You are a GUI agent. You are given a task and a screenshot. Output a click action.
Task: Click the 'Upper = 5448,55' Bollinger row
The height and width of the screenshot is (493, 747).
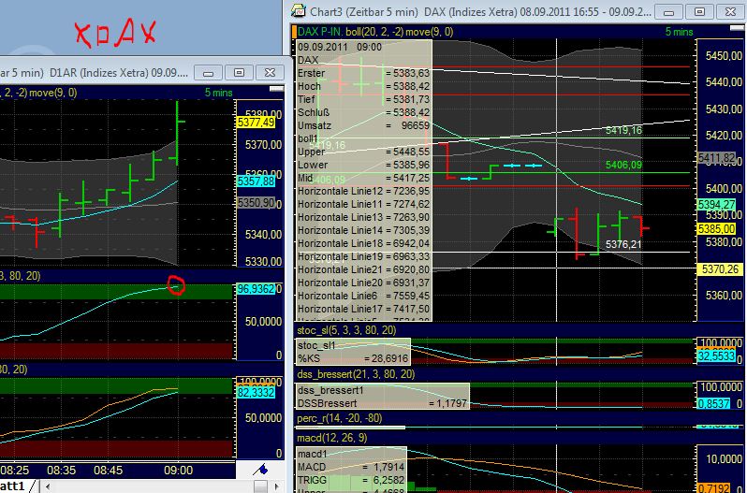pyautogui.click(x=363, y=152)
